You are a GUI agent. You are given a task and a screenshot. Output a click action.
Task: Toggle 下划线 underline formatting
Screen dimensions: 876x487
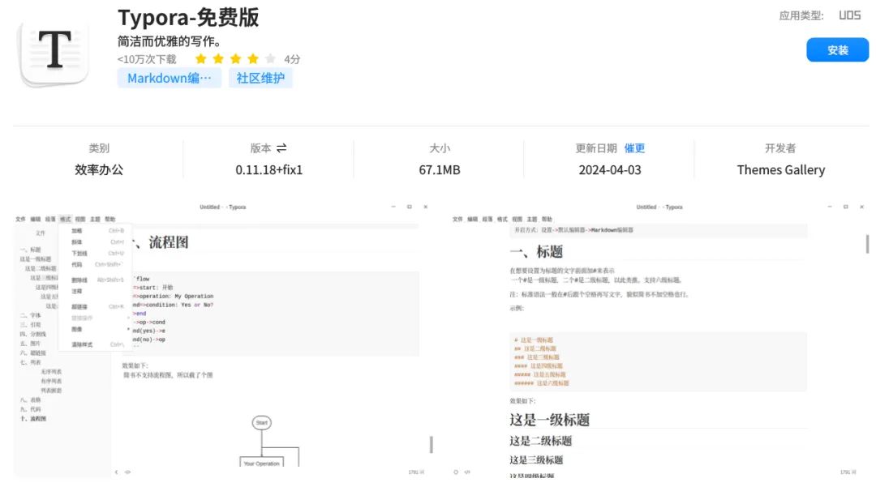79,252
